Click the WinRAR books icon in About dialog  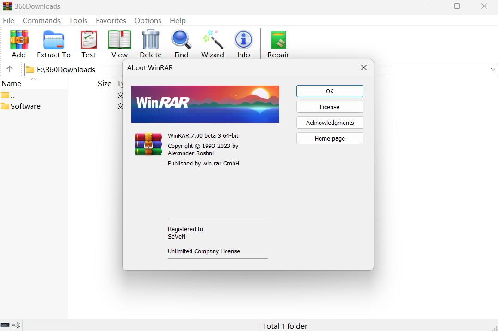(x=148, y=144)
